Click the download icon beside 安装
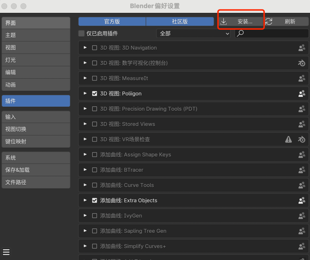 (224, 22)
